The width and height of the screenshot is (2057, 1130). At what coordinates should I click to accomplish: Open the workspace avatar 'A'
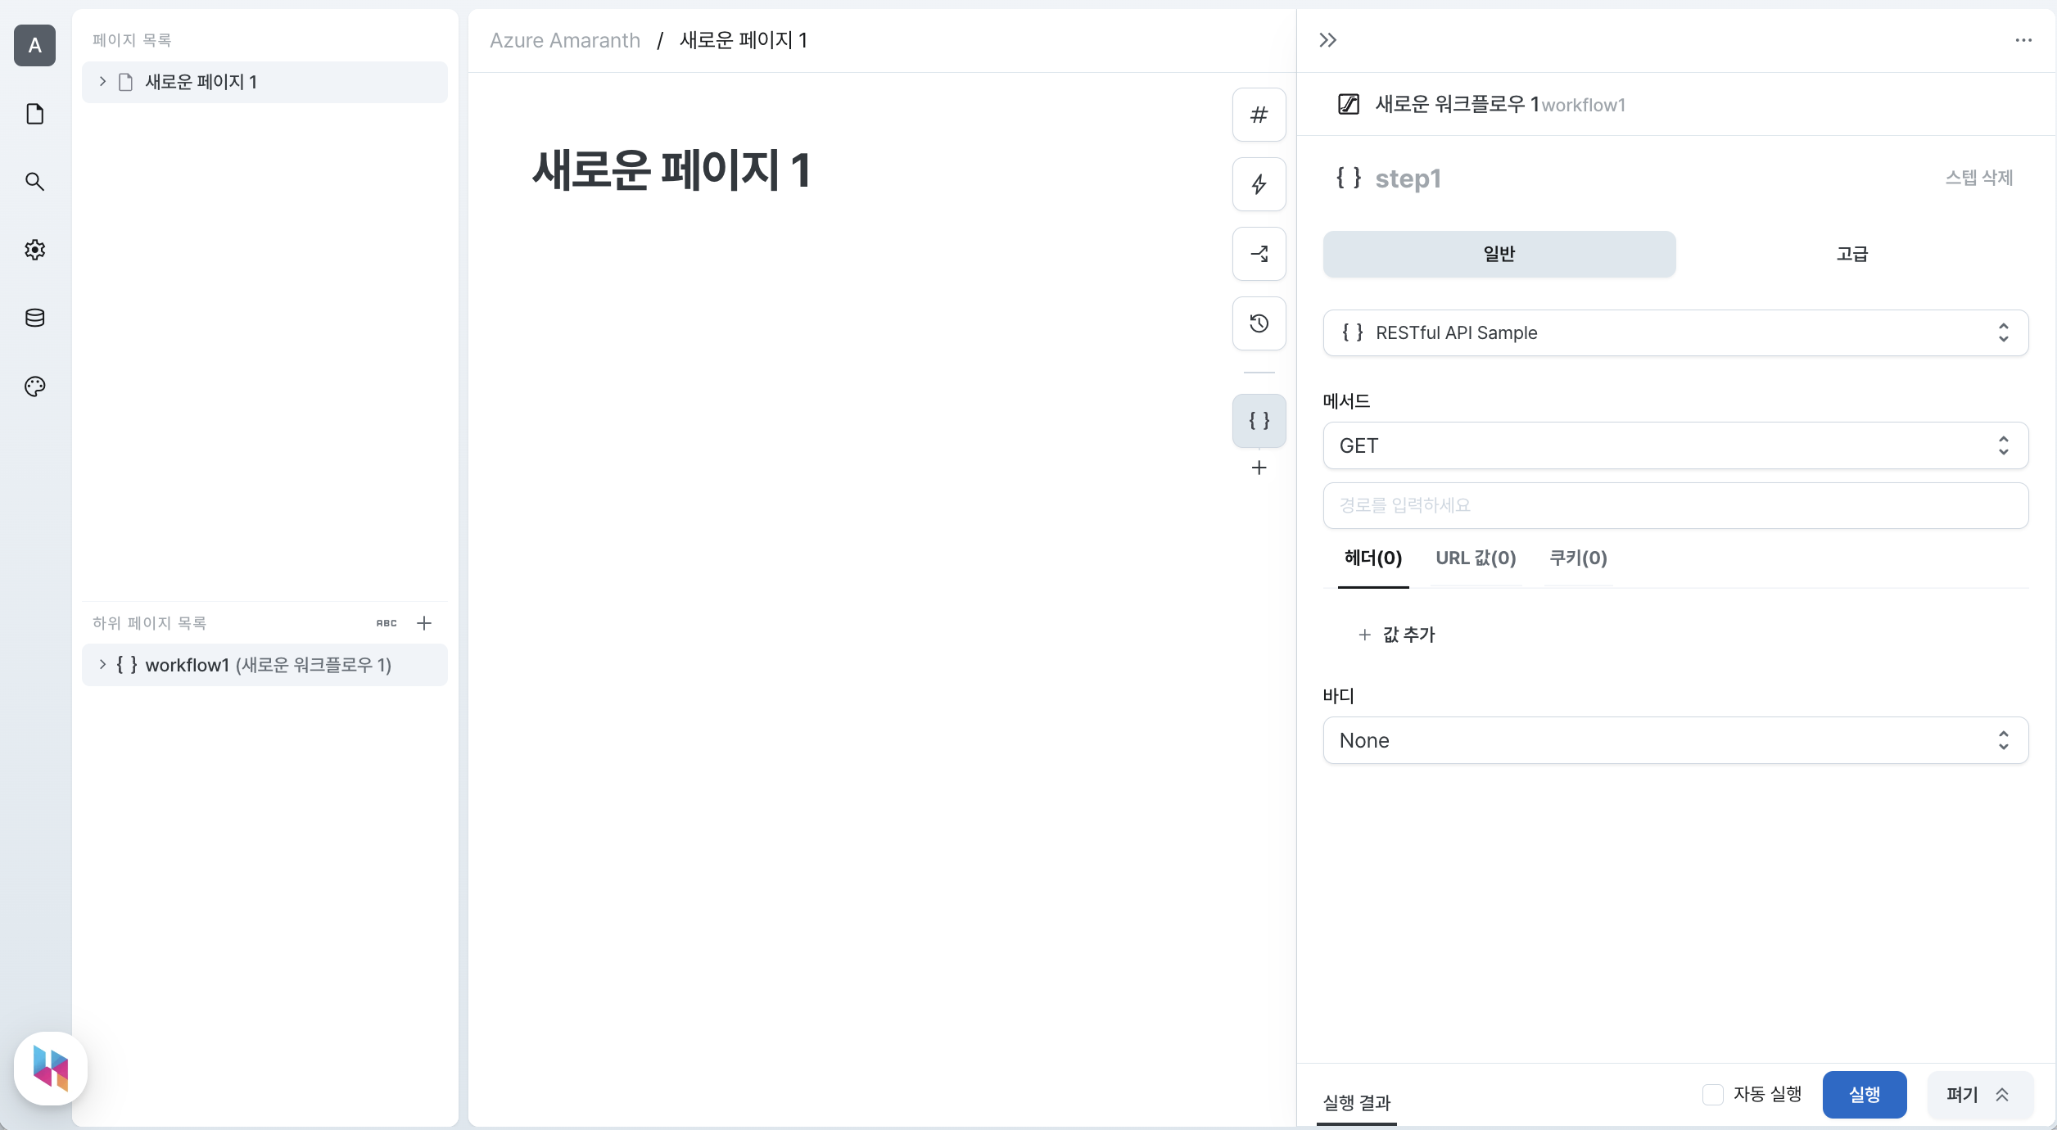pos(34,45)
